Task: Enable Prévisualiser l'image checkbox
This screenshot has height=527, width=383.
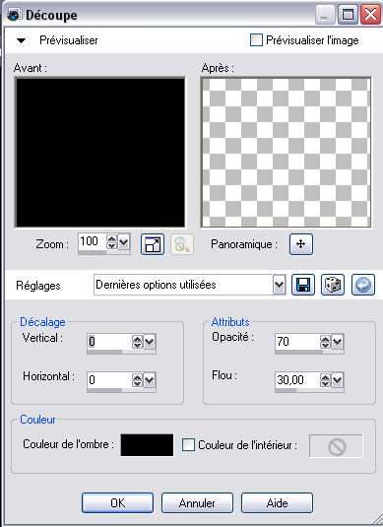Action: [x=256, y=40]
